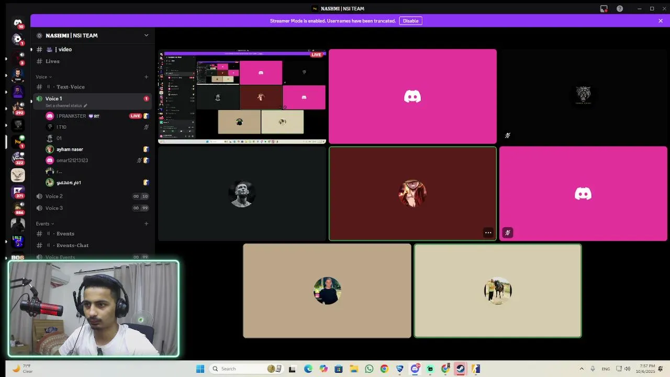Open Microsoft Edge from the taskbar

click(308, 369)
